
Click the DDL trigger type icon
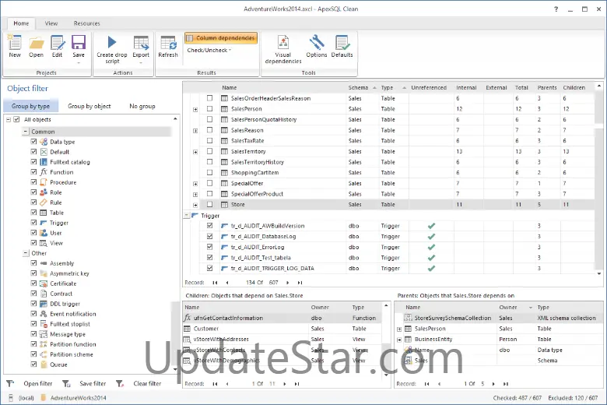pyautogui.click(x=44, y=304)
